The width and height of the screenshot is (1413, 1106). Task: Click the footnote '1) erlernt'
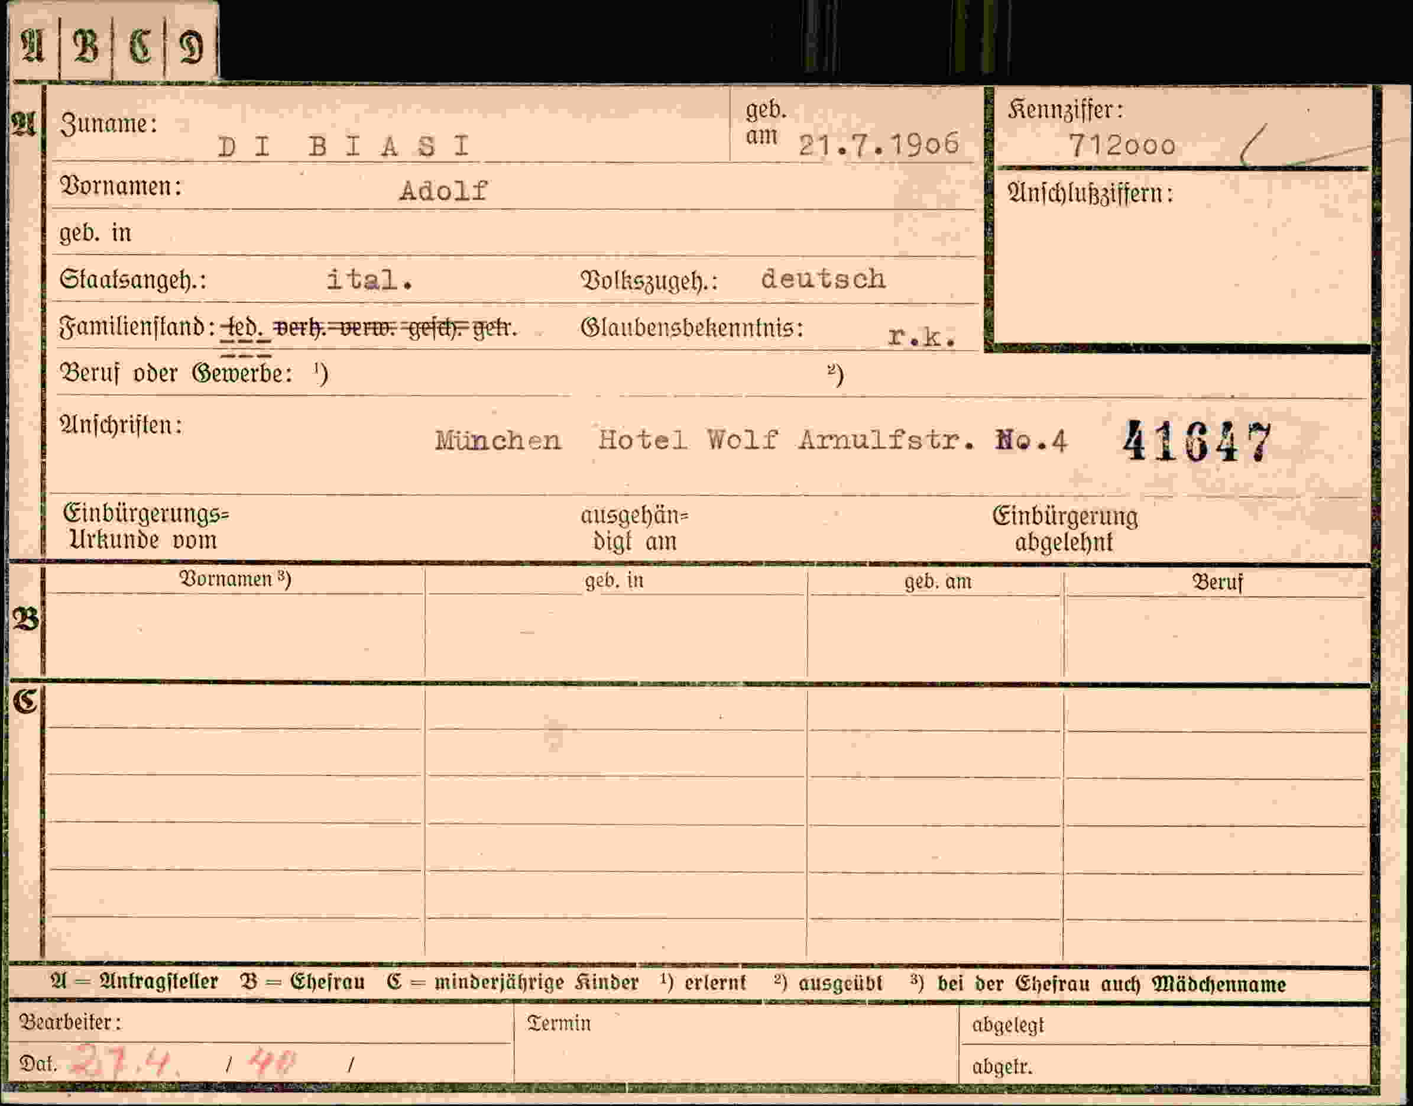coord(703,983)
